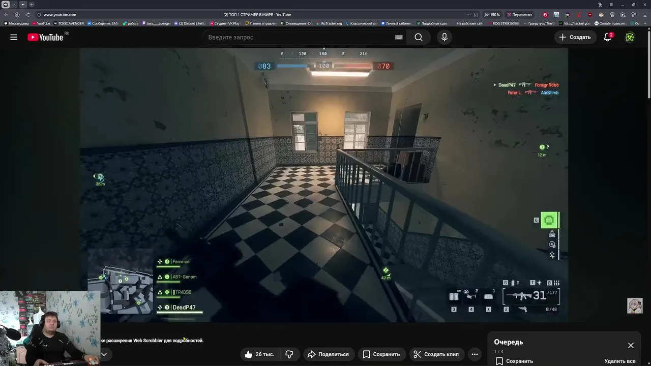The height and width of the screenshot is (366, 651).
Task: Open the three-dots more actions menu
Action: [x=475, y=354]
